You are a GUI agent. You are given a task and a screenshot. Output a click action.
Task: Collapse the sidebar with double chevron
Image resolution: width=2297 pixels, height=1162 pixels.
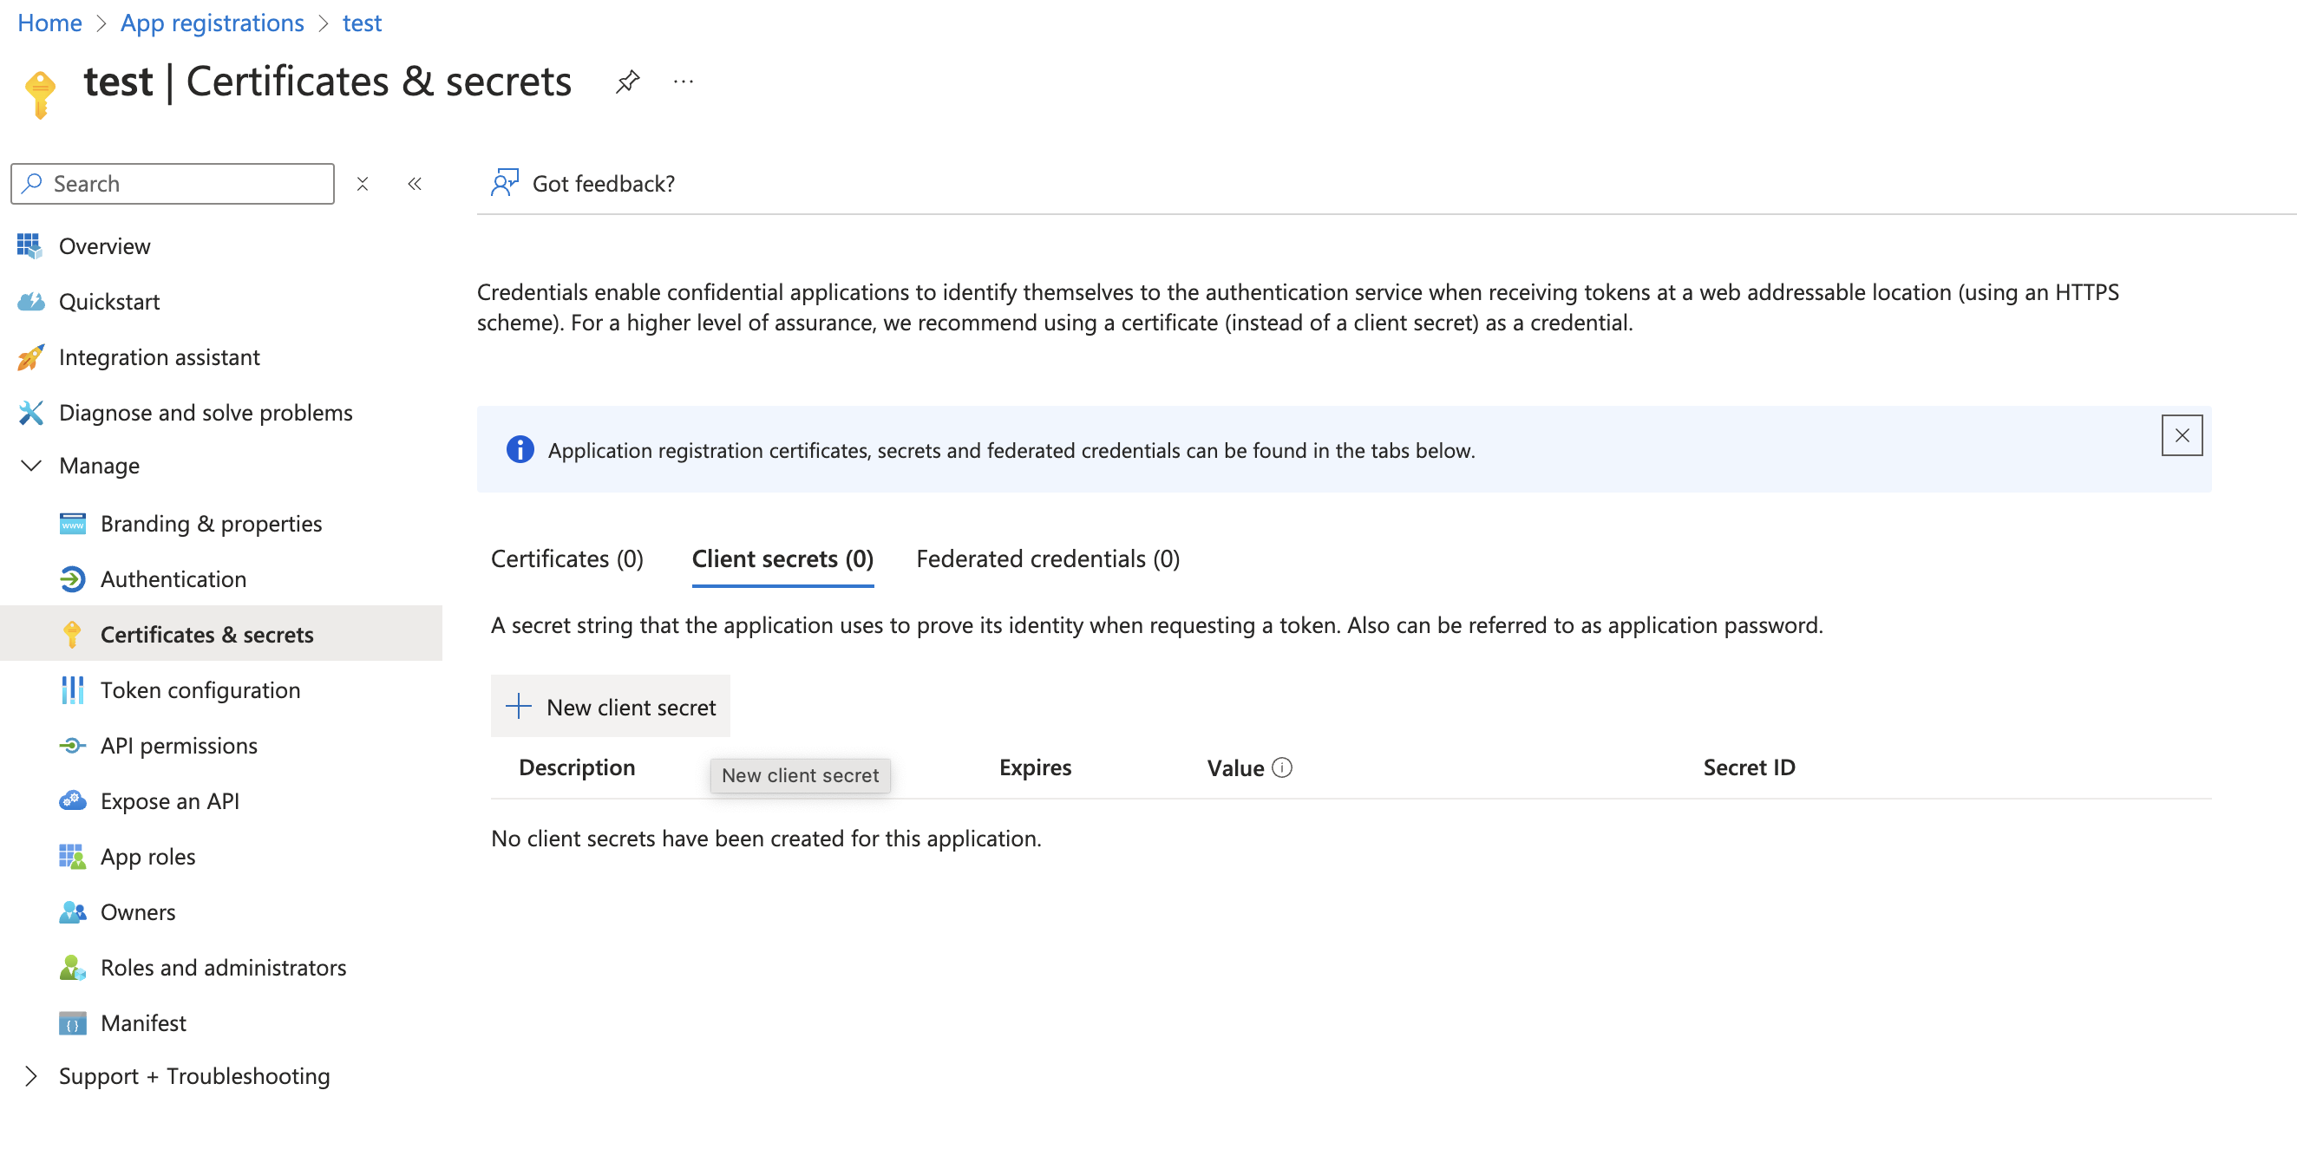415,184
